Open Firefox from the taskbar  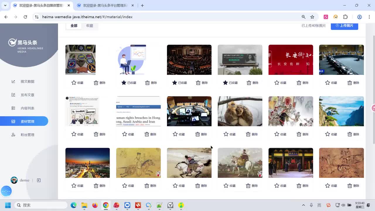(95, 205)
